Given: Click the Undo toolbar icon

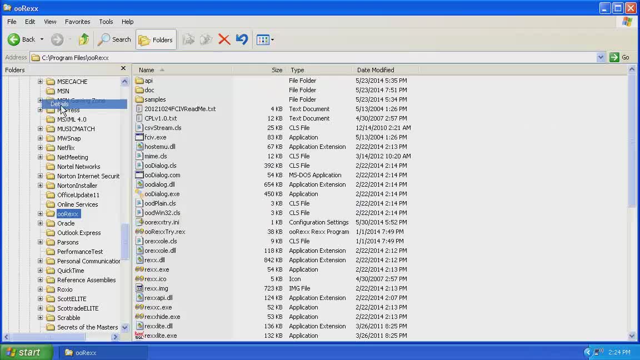Looking at the screenshot, I should 242,39.
